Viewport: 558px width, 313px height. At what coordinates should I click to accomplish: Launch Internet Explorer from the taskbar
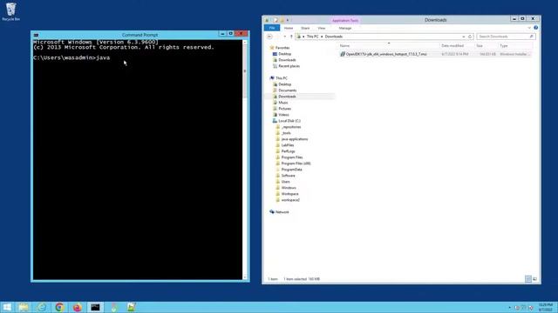(x=42, y=307)
